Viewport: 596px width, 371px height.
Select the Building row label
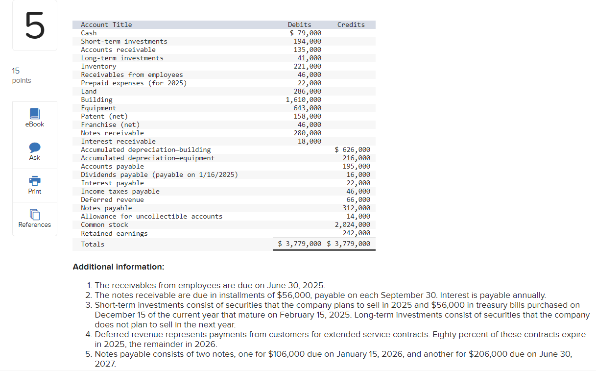click(x=96, y=99)
